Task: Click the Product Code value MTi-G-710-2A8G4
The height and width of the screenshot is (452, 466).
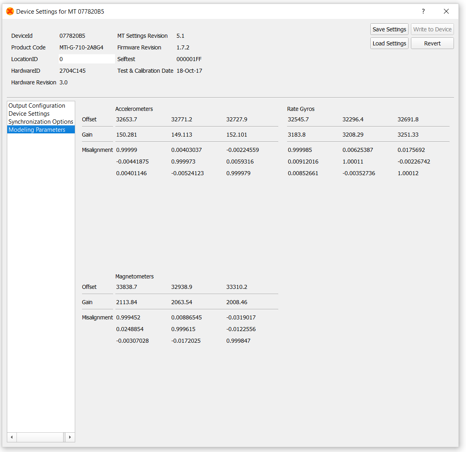Action: pos(81,47)
